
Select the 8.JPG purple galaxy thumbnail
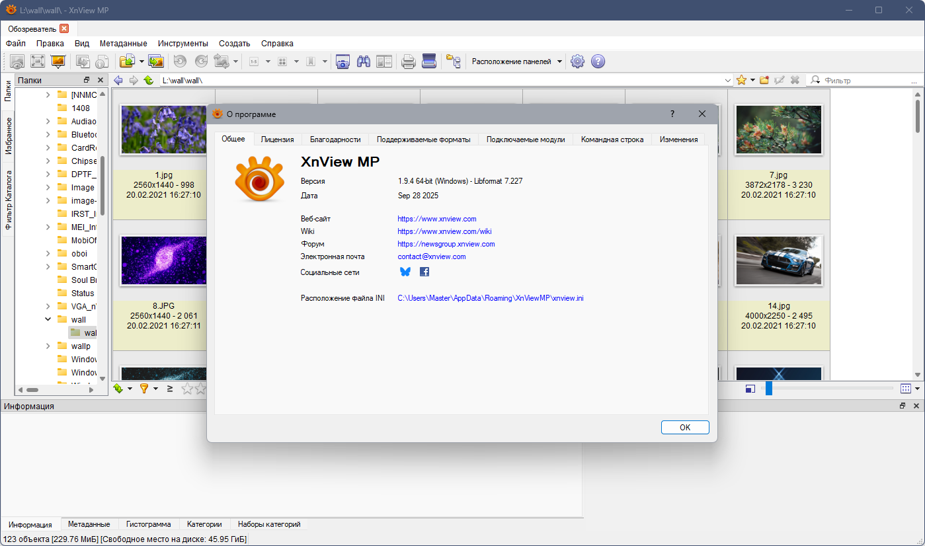click(163, 260)
